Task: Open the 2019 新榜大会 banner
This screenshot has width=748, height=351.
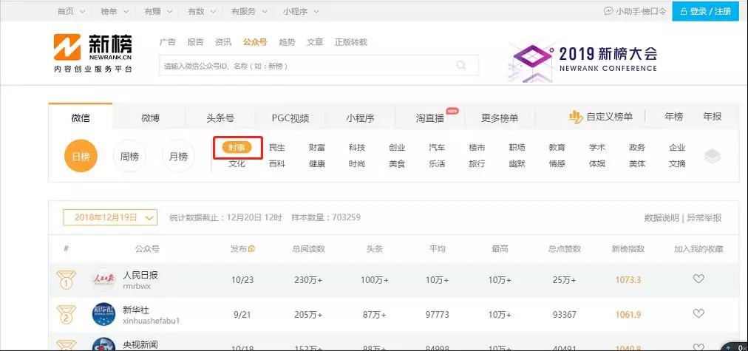Action: pyautogui.click(x=583, y=61)
